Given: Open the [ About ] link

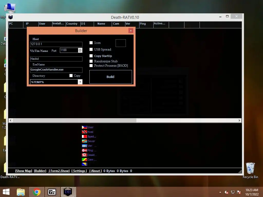Looking at the screenshot, I should tap(95, 171).
